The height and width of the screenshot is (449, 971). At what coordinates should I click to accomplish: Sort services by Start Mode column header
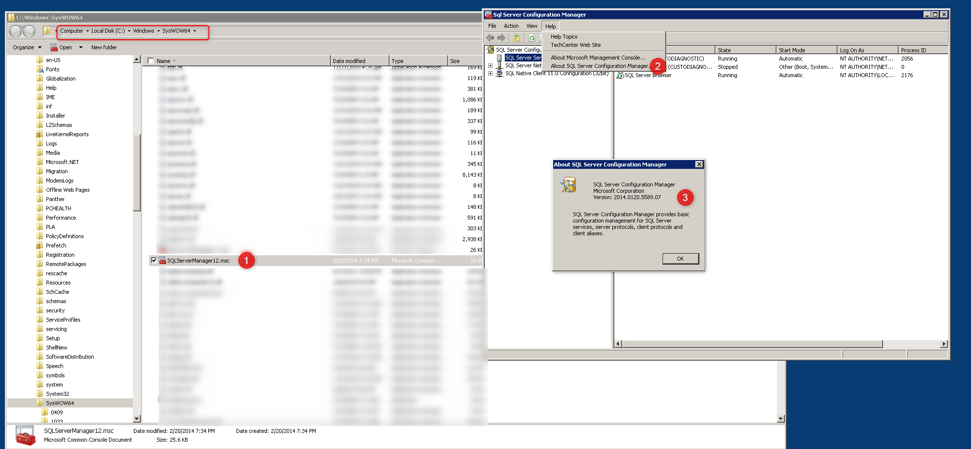806,50
